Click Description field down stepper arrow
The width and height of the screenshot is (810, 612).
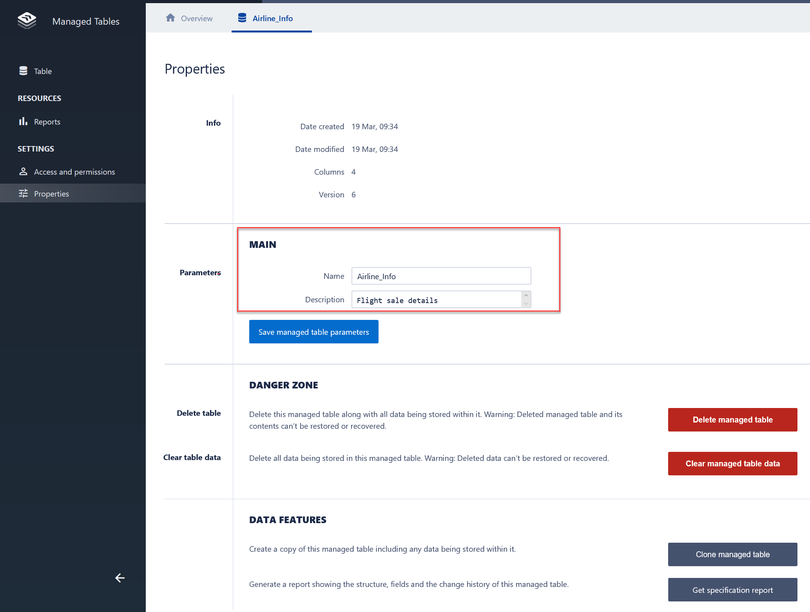point(526,303)
